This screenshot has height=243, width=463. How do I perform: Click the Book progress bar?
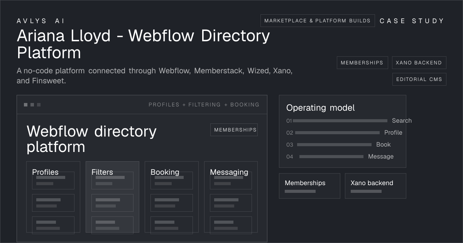coord(334,145)
